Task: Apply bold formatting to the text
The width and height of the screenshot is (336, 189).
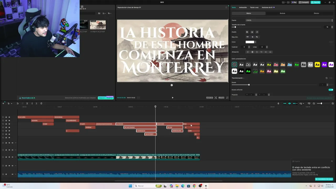Action: coord(247,32)
